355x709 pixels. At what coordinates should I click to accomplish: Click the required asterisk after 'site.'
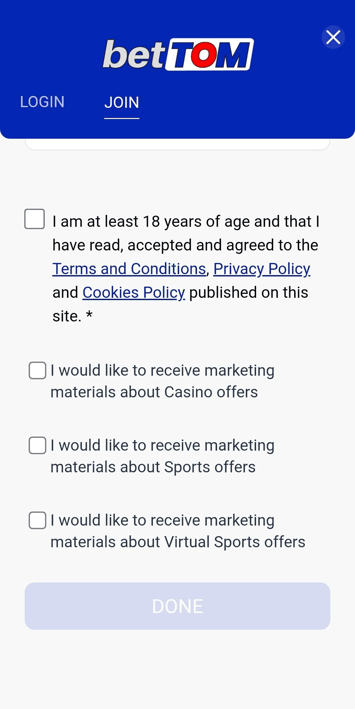point(89,316)
